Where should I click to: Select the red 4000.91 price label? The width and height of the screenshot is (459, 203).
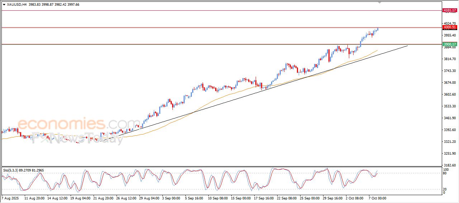pyautogui.click(x=449, y=27)
